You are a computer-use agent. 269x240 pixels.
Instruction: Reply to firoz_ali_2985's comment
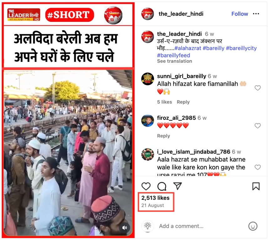pos(163,136)
